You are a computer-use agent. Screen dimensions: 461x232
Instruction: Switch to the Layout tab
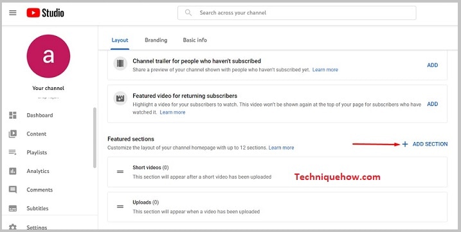click(120, 40)
